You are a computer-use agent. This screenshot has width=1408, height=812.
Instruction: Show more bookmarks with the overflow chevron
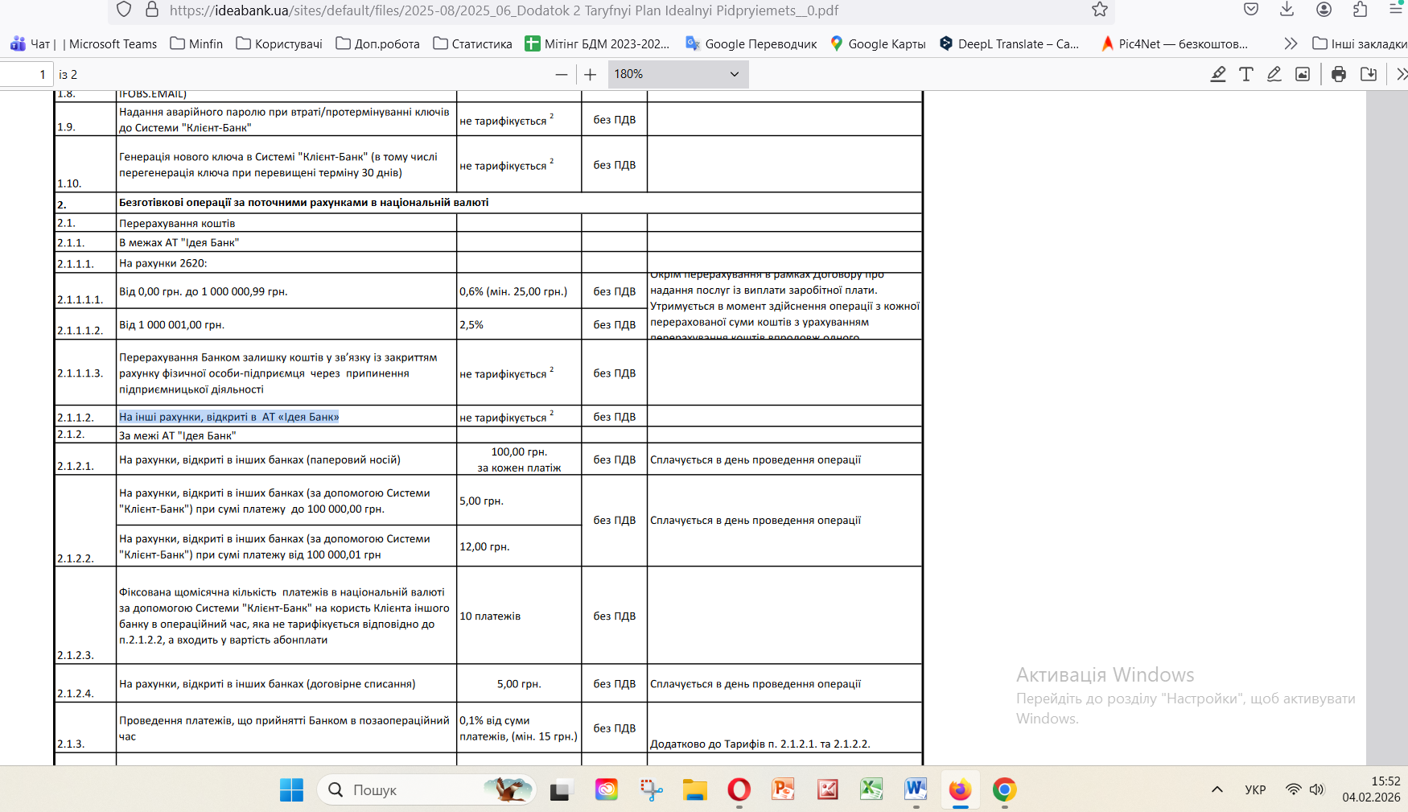[x=1291, y=43]
